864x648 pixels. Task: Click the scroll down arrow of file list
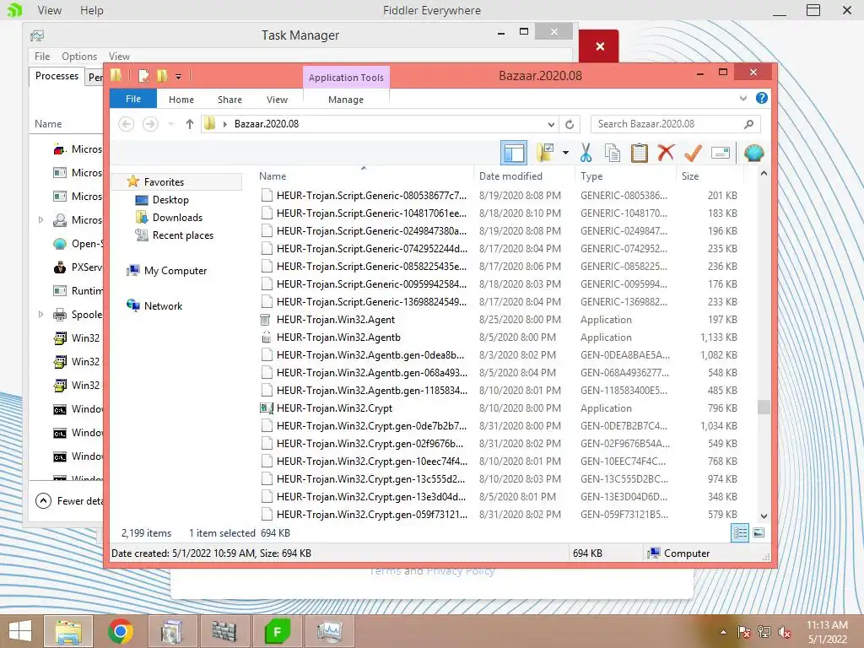(763, 516)
